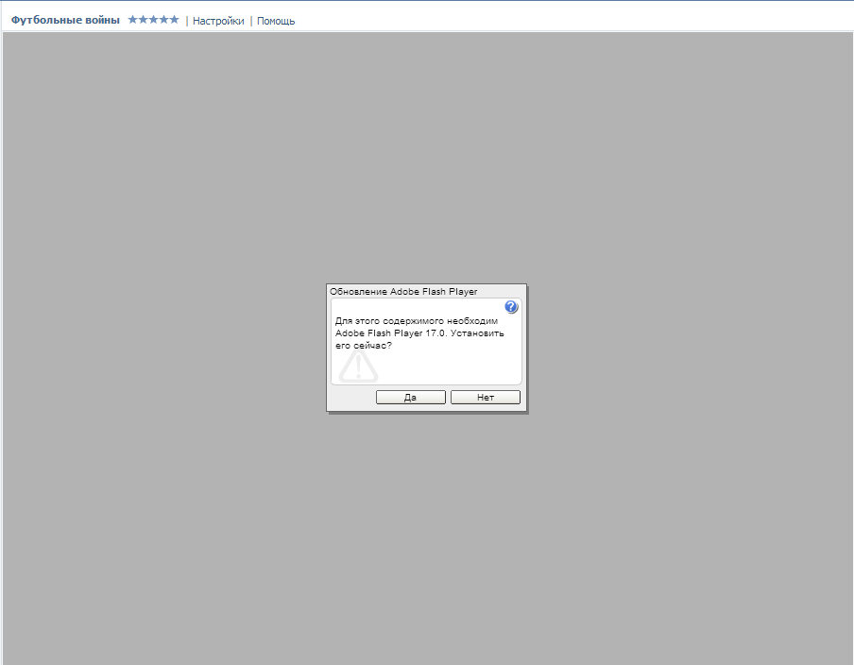This screenshot has width=854, height=665.
Task: Click the Adobe Flash Player 17.0 message text
Action: [x=419, y=332]
